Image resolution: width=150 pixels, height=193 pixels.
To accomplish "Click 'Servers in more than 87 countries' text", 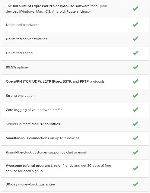I will pyautogui.click(x=33, y=124).
